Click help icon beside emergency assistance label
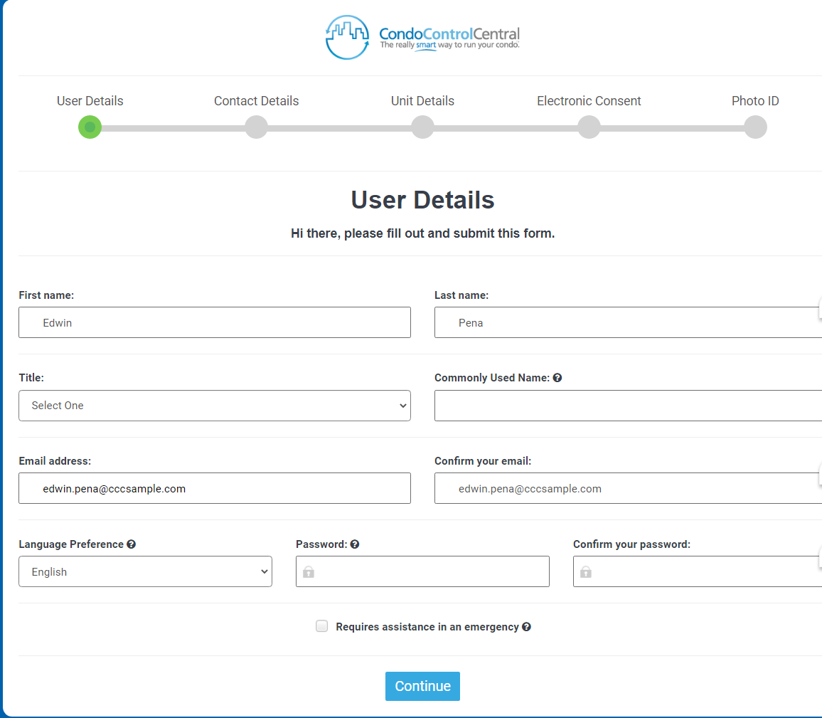The image size is (822, 718). tap(526, 627)
